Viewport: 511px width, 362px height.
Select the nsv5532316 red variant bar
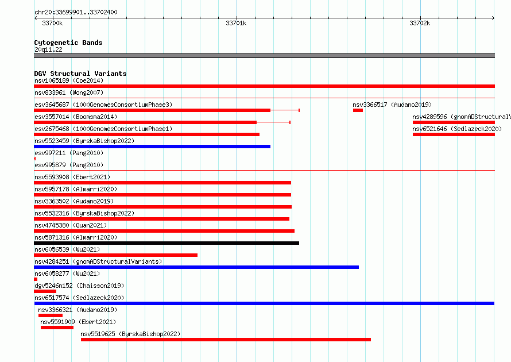point(162,219)
